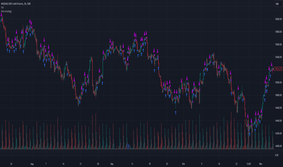Click the 25 date label on the time axis

pyautogui.click(x=167, y=164)
